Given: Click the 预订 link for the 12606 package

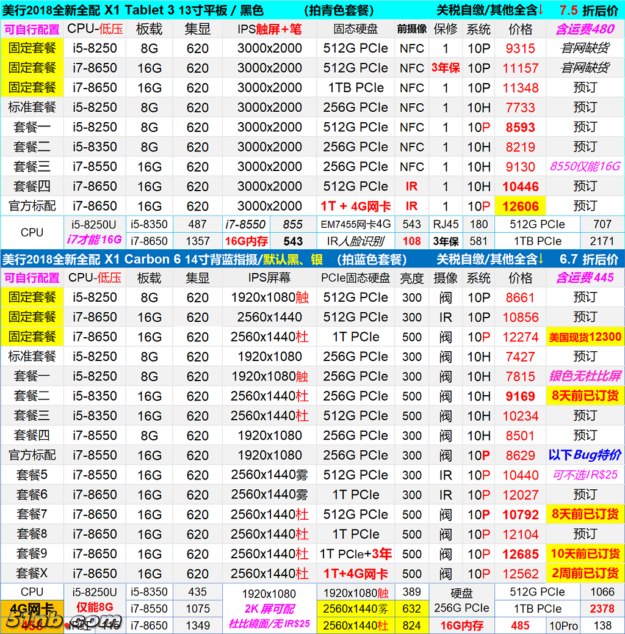Looking at the screenshot, I should (x=585, y=206).
